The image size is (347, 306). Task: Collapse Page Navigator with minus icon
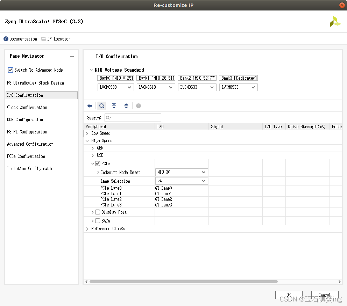[72, 56]
